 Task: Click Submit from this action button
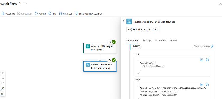143,29
